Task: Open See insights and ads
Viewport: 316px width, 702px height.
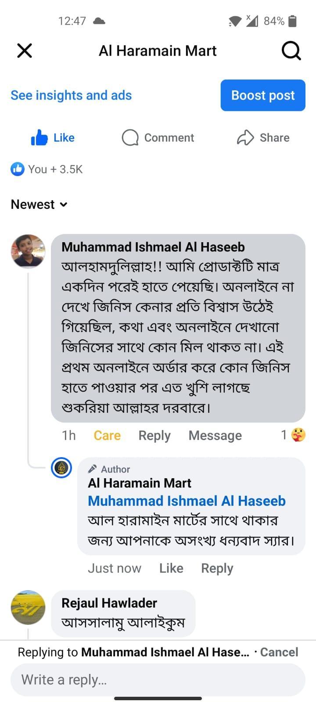Action: tap(71, 95)
